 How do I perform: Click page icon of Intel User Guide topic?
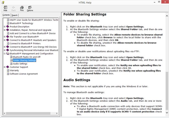8,20
